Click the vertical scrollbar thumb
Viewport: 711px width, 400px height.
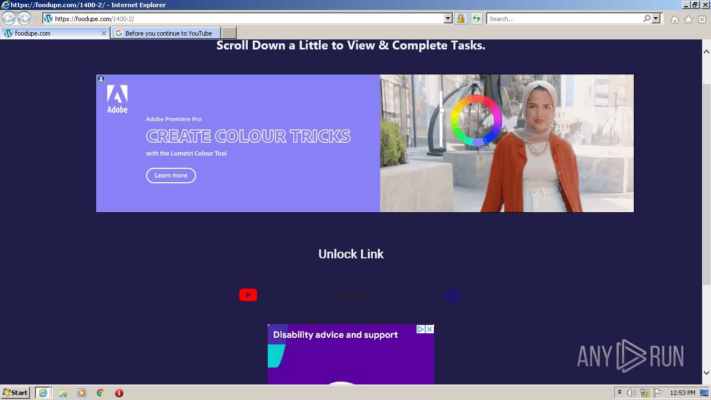click(x=707, y=183)
